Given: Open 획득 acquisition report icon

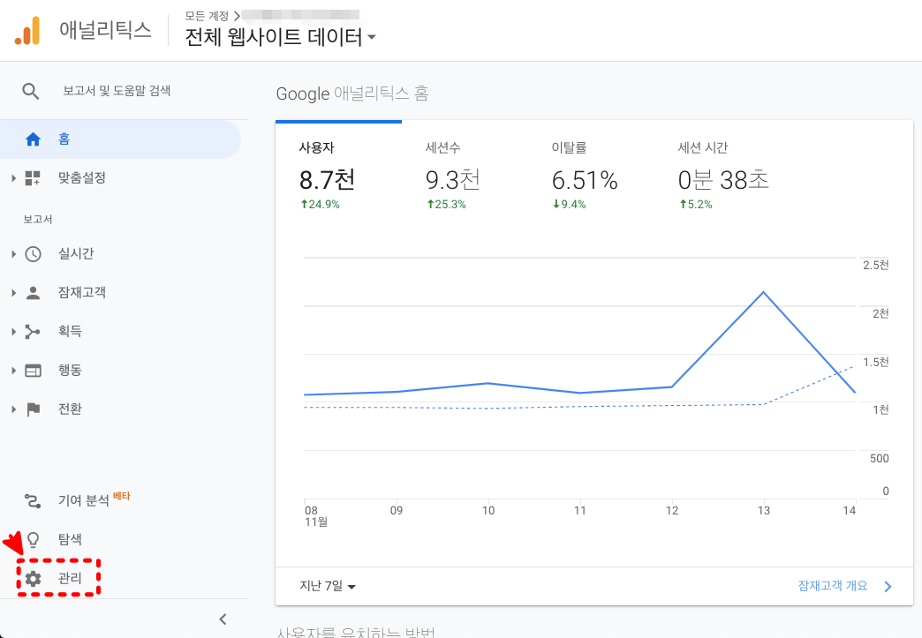Looking at the screenshot, I should (x=34, y=331).
